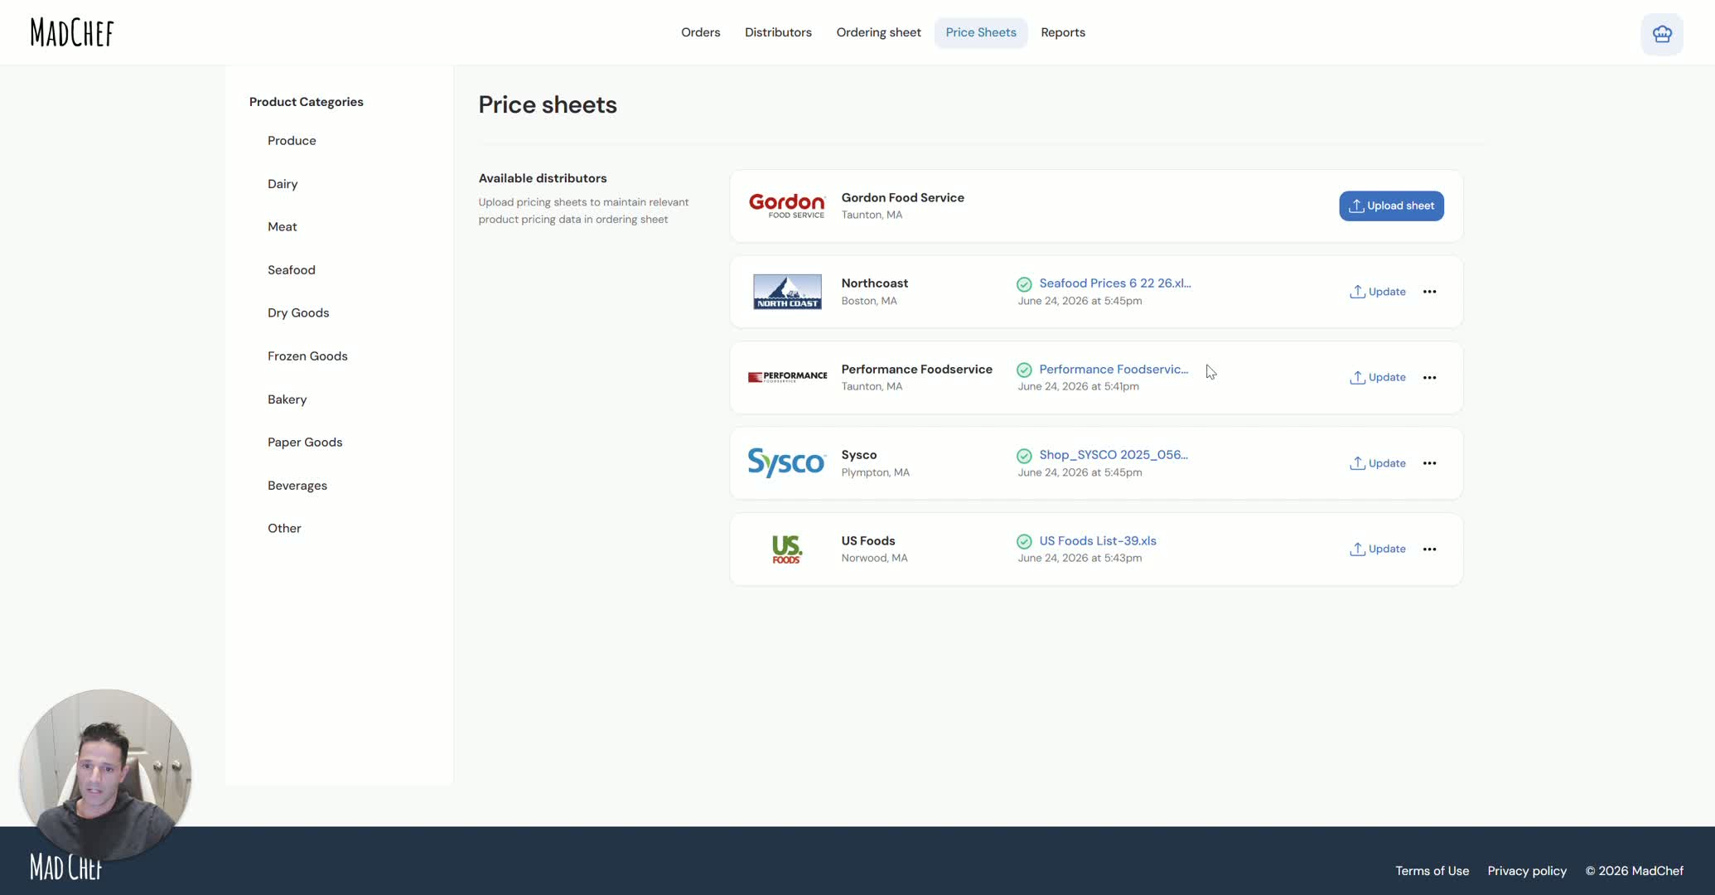Click the US Foods logo

click(786, 549)
